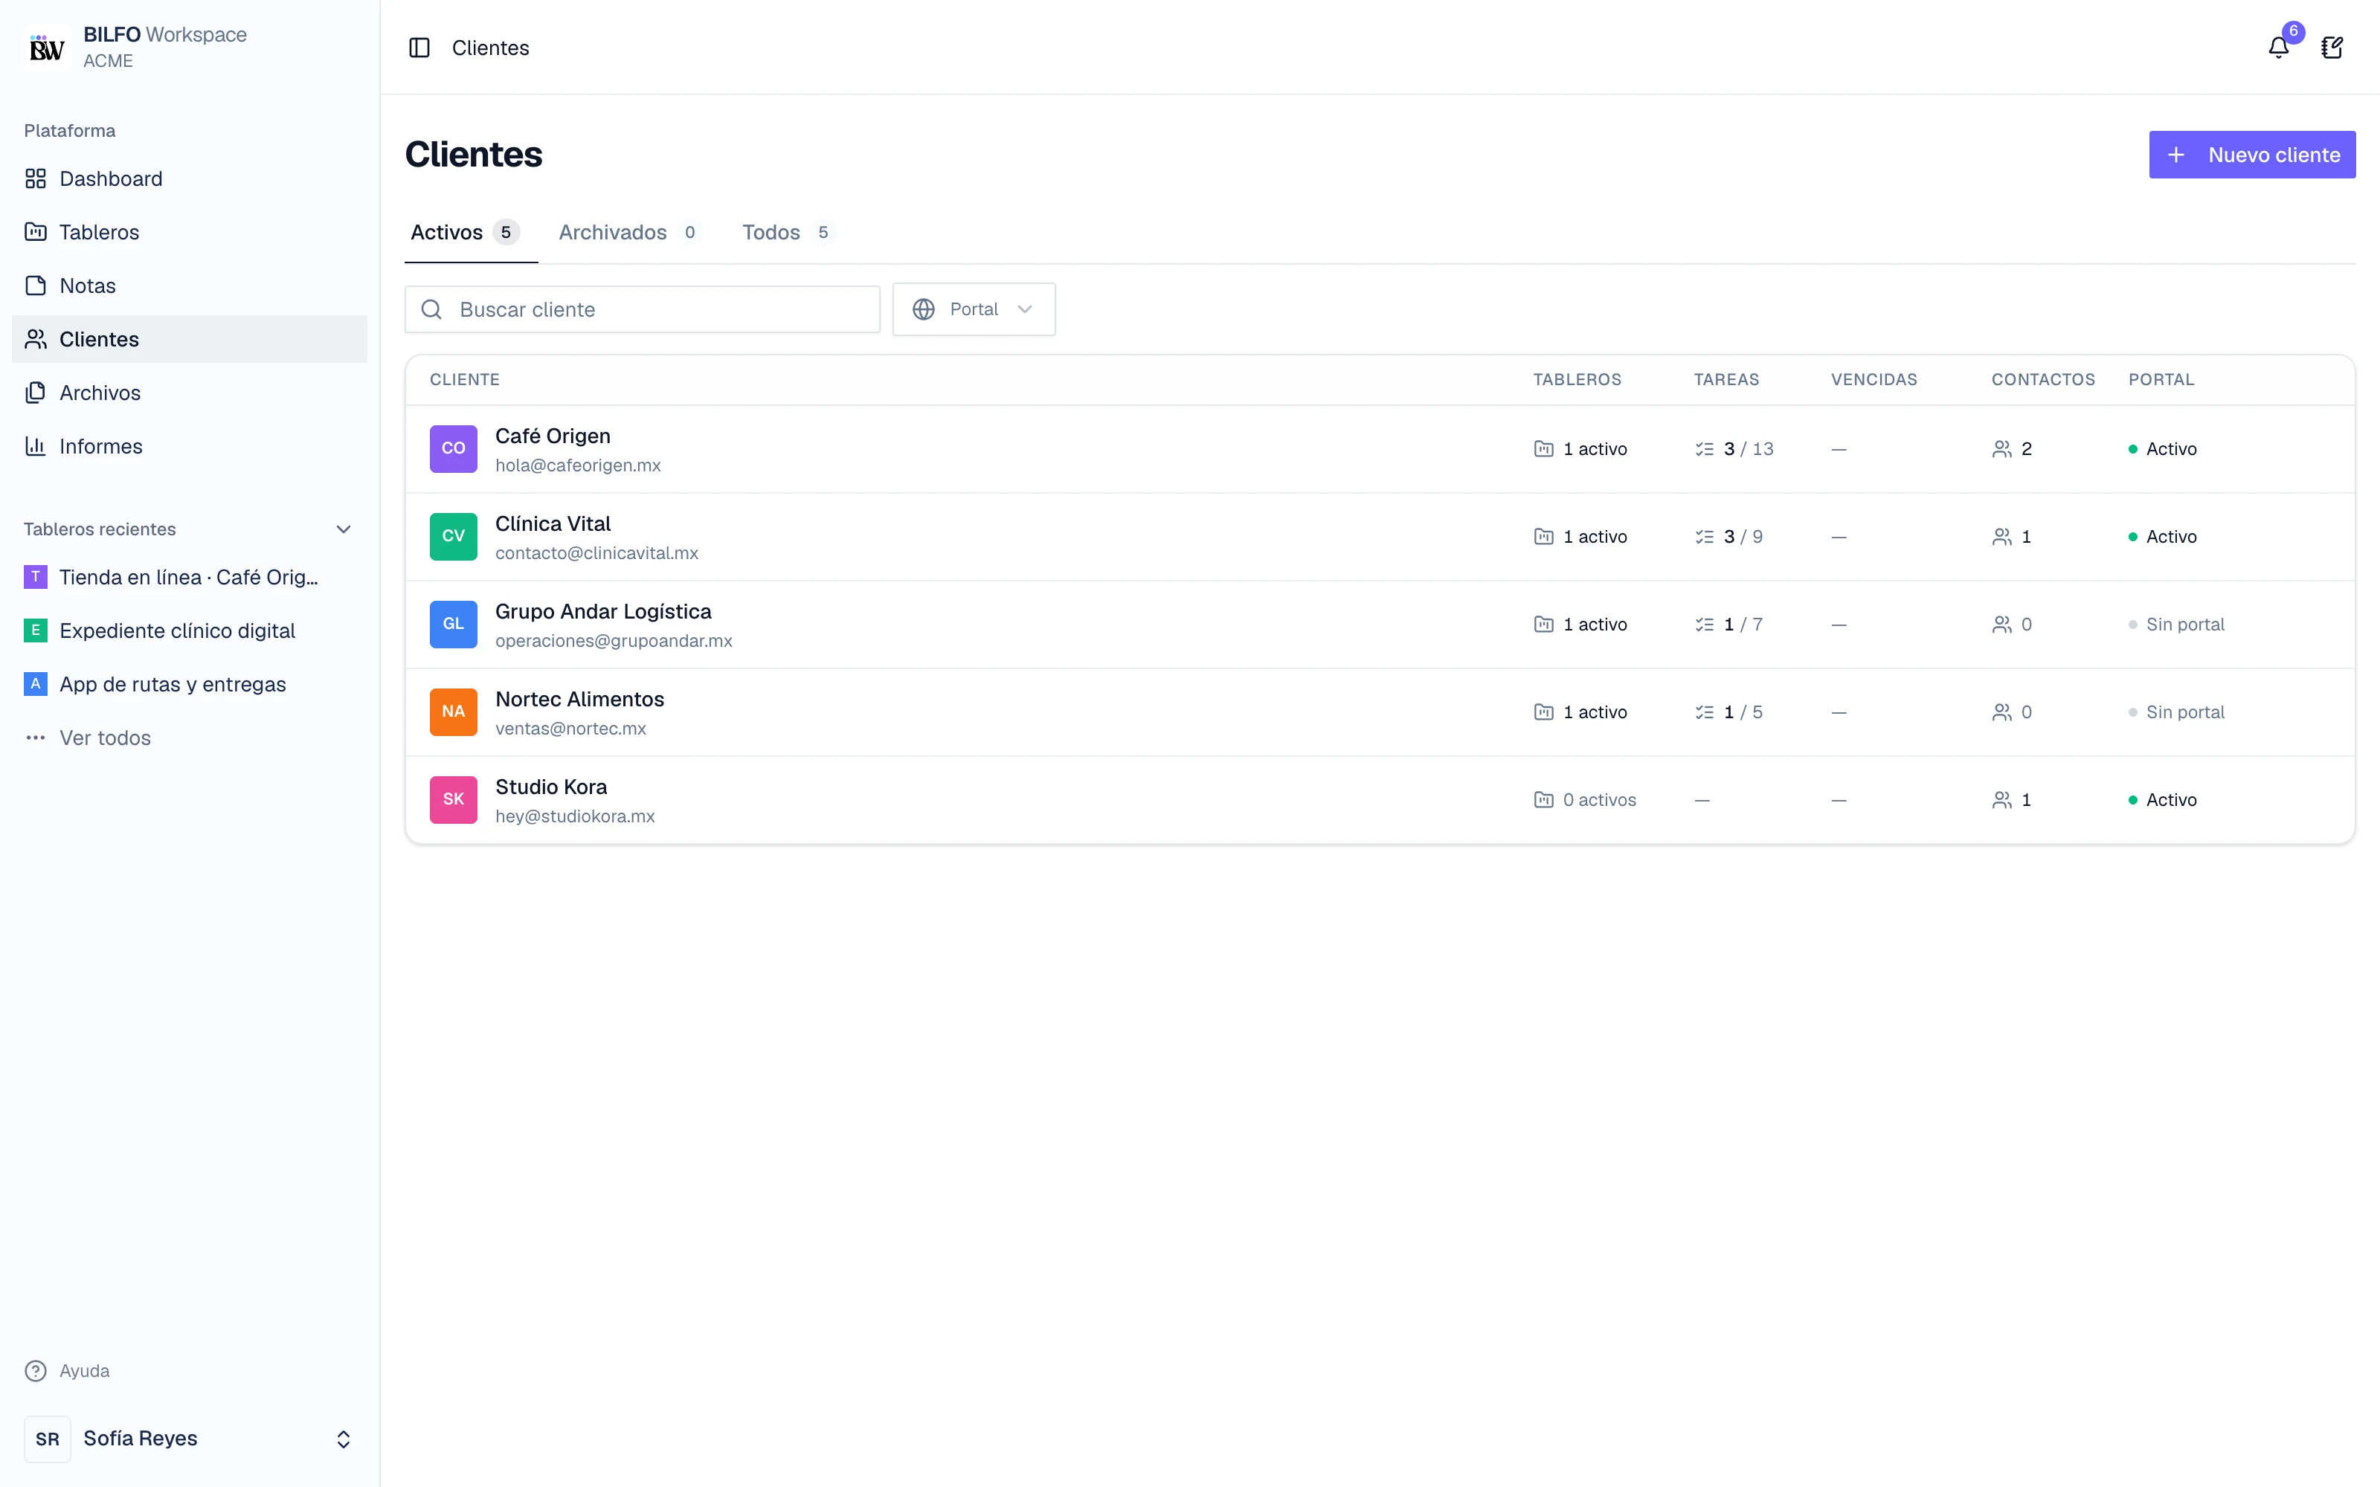Expand the Sofía Reyes user menu

190,1439
